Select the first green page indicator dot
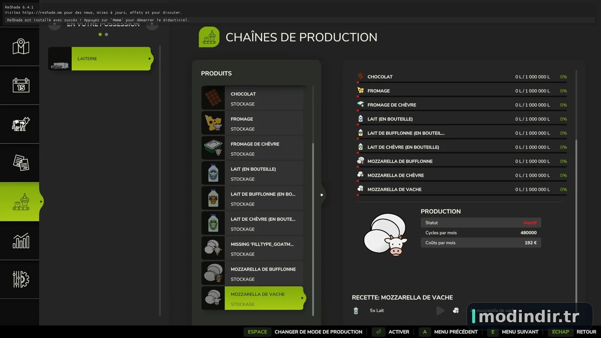The height and width of the screenshot is (338, 601). [100, 35]
